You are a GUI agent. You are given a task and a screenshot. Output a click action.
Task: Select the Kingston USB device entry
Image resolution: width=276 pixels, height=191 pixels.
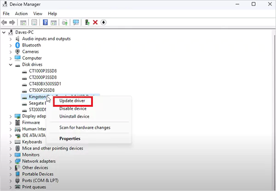[x=37, y=97]
